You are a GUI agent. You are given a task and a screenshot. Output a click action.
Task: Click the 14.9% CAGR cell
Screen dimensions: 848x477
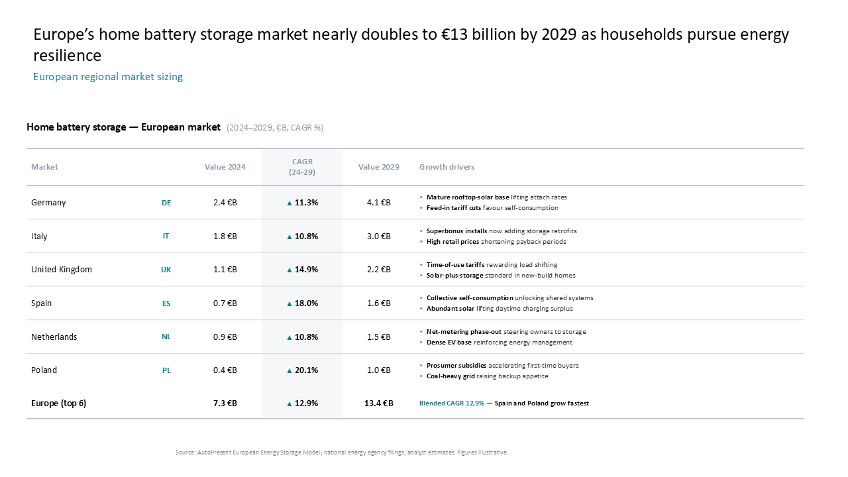[302, 270]
